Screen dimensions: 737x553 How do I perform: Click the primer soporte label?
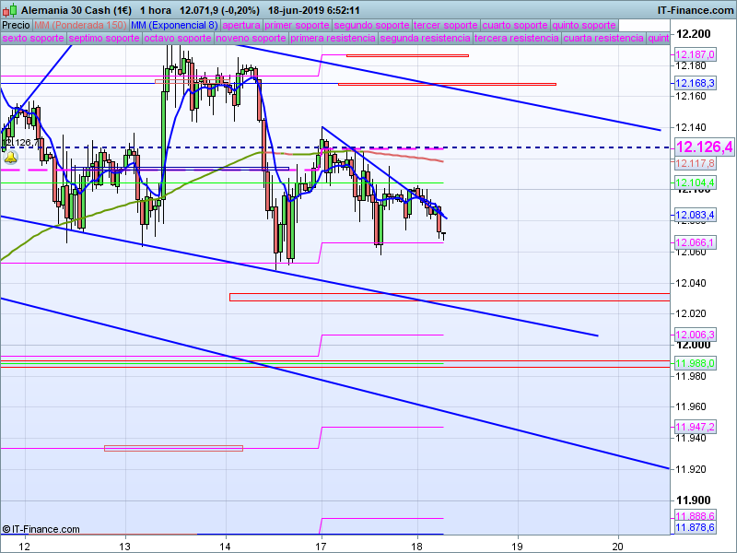[297, 25]
